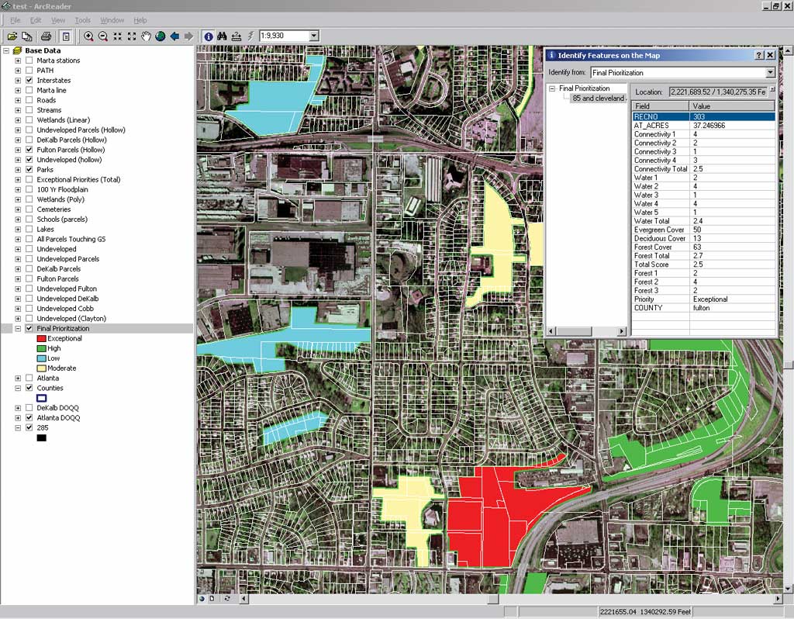
Task: Select the Identify tool icon
Action: 208,36
